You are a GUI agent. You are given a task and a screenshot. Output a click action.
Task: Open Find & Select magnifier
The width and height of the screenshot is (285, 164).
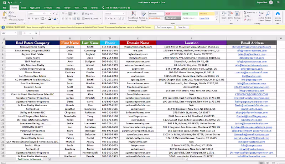268,16
